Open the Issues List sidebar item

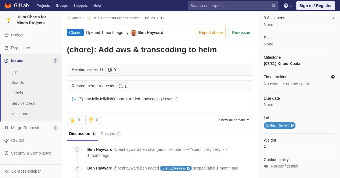tap(14, 72)
